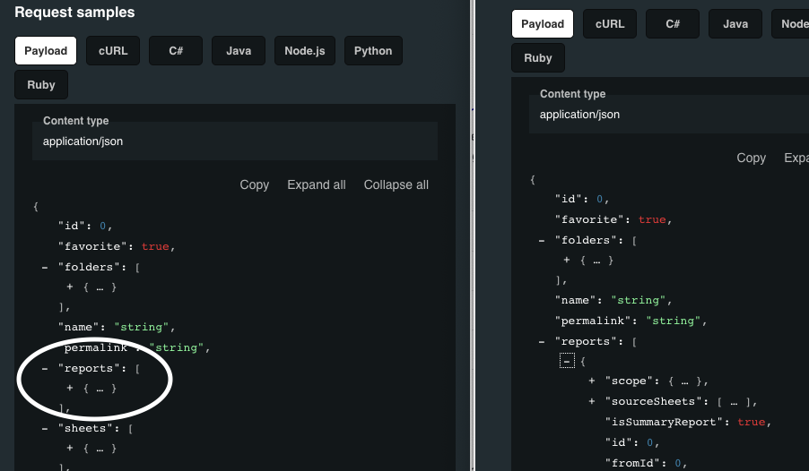This screenshot has width=809, height=471.
Task: Click Collapse all in left panel
Action: [396, 184]
